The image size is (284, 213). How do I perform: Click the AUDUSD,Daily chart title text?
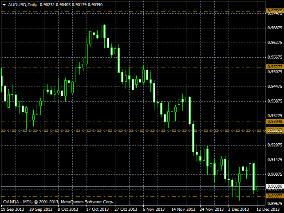click(x=23, y=4)
